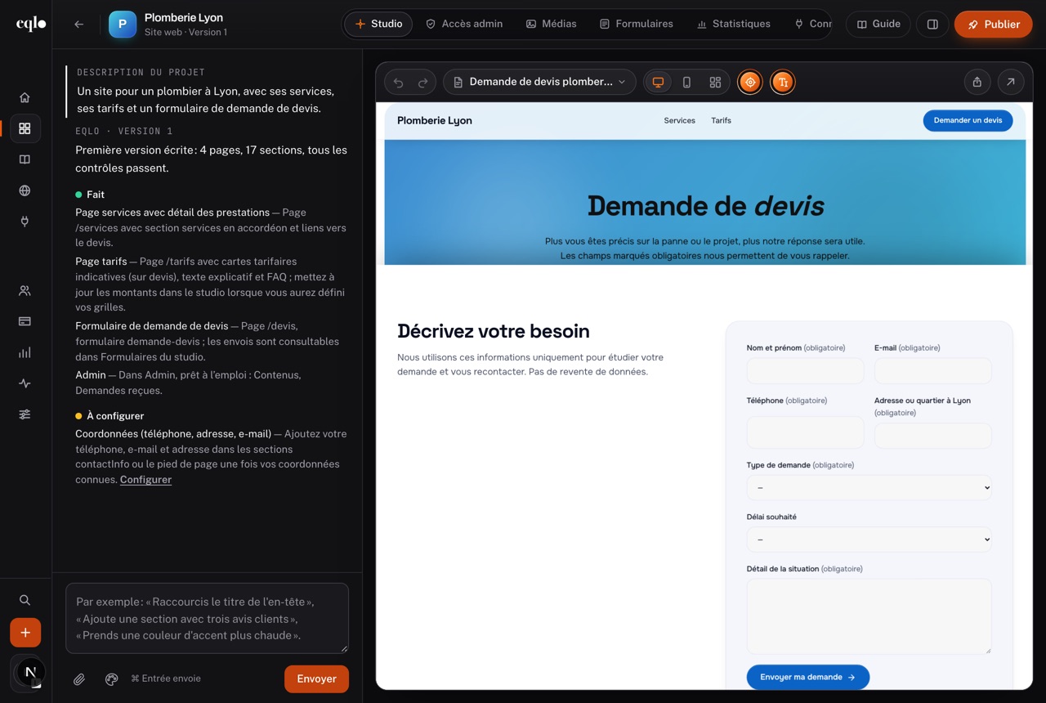Click the 'Nom et prénom' input field

(805, 370)
